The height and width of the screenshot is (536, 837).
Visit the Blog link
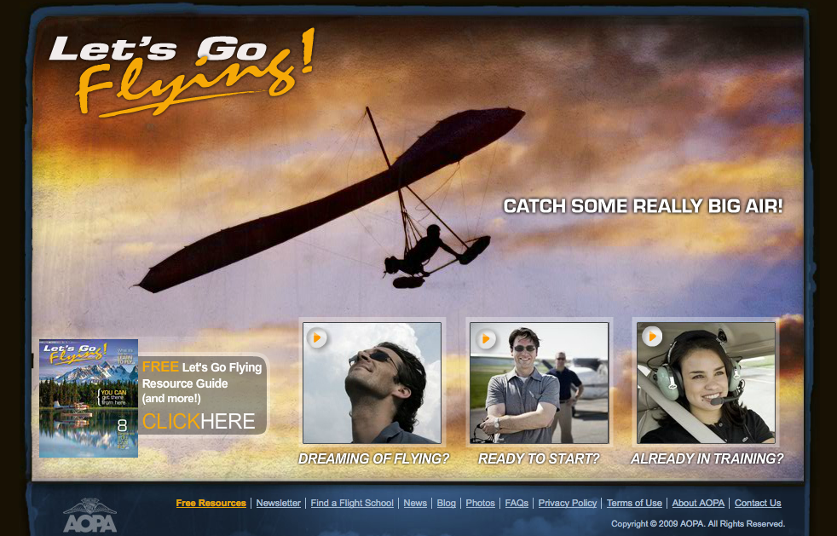coord(447,503)
